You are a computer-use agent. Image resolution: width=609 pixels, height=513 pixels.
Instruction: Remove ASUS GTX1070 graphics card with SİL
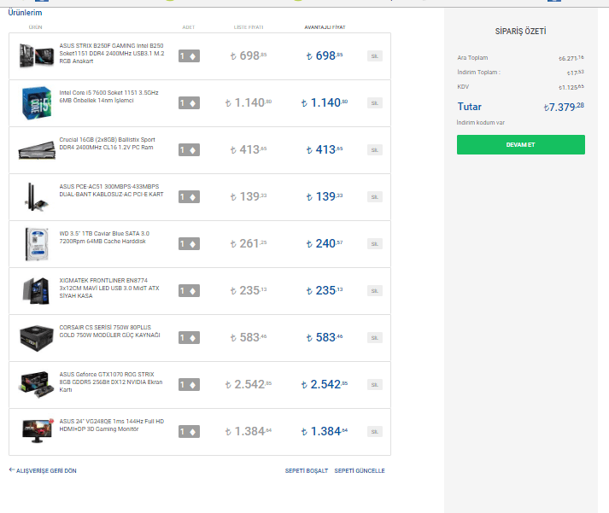(x=375, y=385)
